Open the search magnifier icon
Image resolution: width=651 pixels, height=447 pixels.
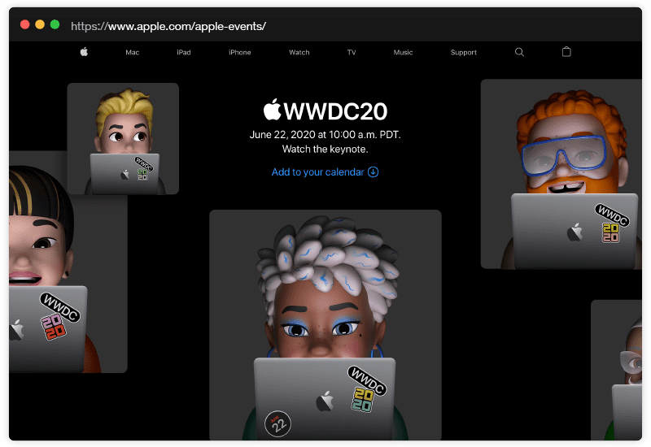coord(520,52)
